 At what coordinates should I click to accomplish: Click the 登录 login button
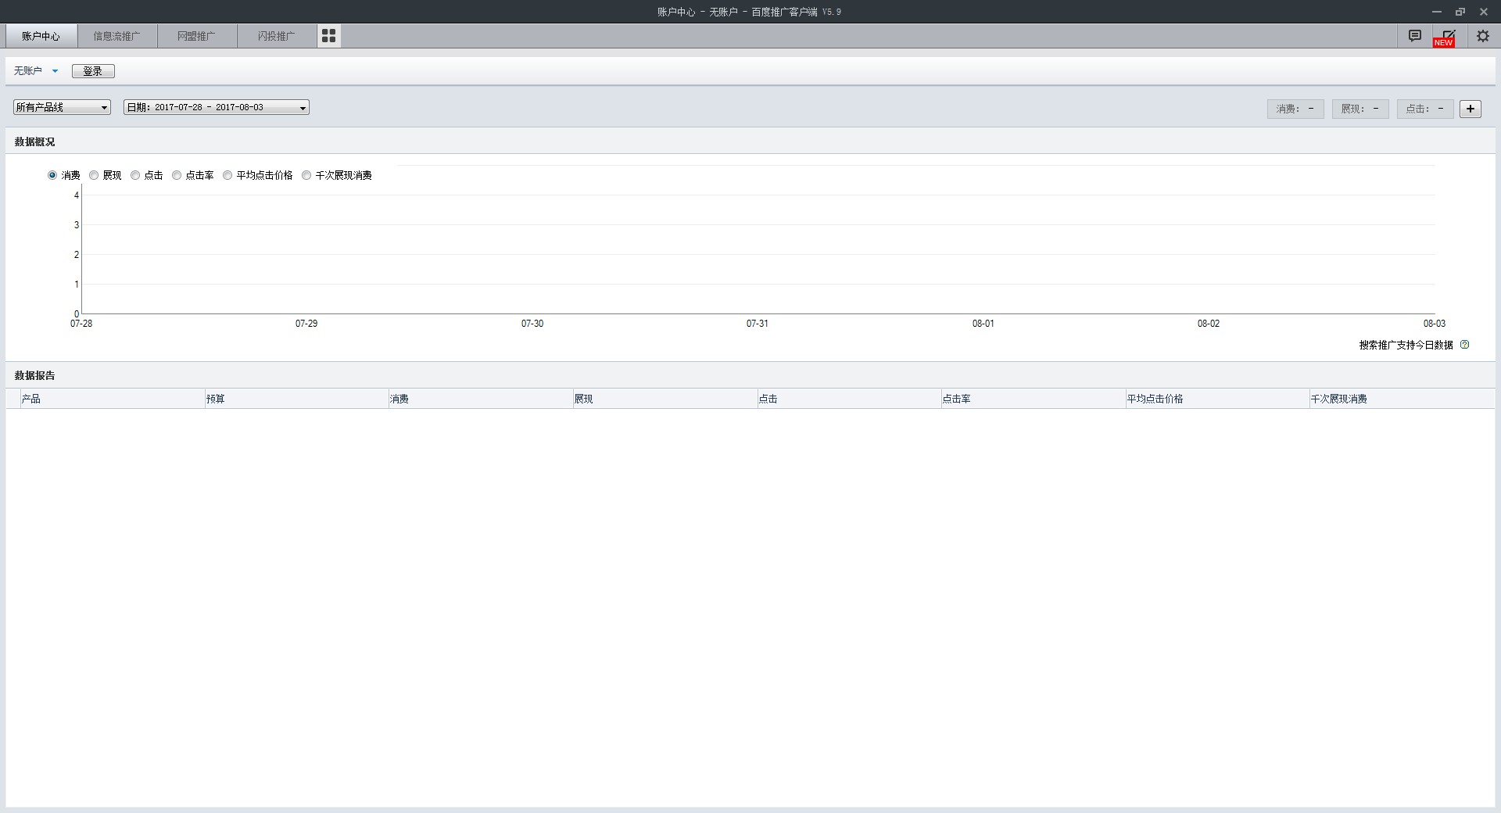coord(93,71)
